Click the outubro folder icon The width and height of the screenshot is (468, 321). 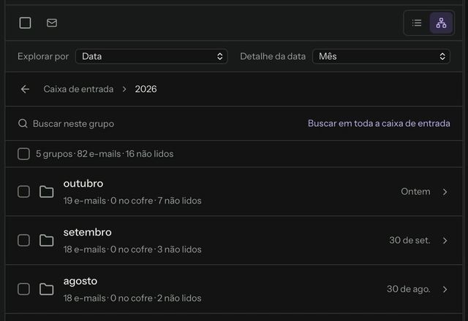point(47,192)
